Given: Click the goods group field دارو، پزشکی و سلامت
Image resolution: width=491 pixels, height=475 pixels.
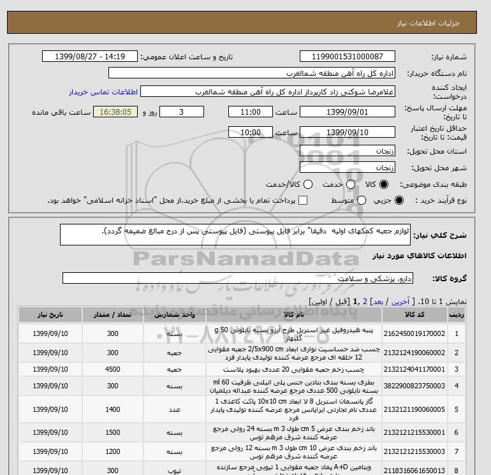Looking at the screenshot, I should (x=238, y=278).
